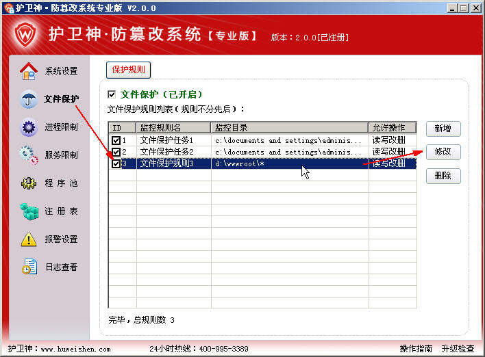Screen dimensions: 485x357
Task: Visit www.huweishen.com link at bottom
Action: coord(75,349)
